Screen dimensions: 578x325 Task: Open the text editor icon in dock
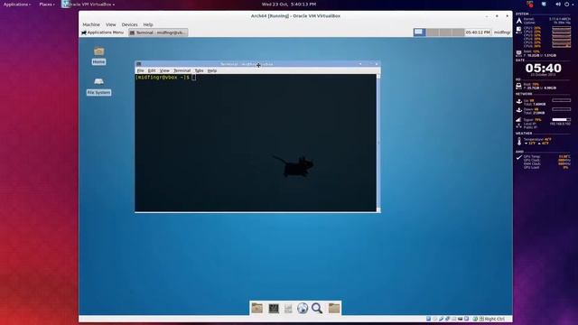pos(288,309)
